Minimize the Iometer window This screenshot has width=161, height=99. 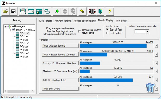[137, 3]
